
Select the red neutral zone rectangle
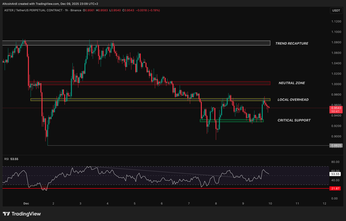pyautogui.click(x=150, y=83)
